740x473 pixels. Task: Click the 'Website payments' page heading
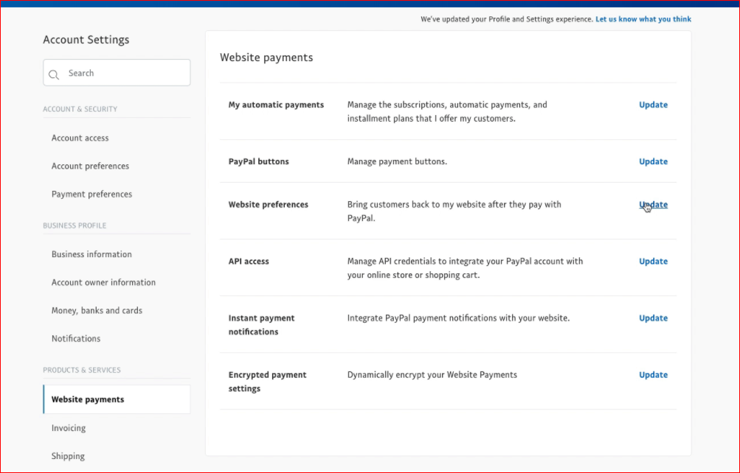(x=266, y=57)
